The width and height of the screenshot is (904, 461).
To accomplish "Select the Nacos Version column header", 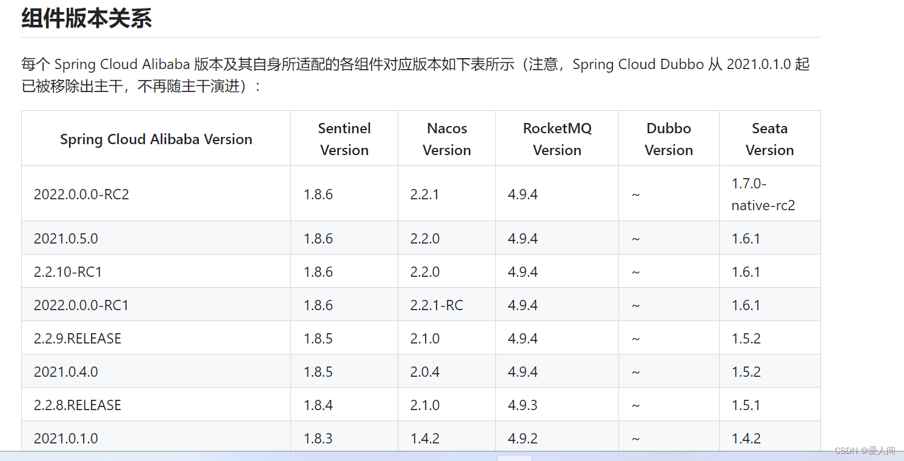I will coord(447,139).
